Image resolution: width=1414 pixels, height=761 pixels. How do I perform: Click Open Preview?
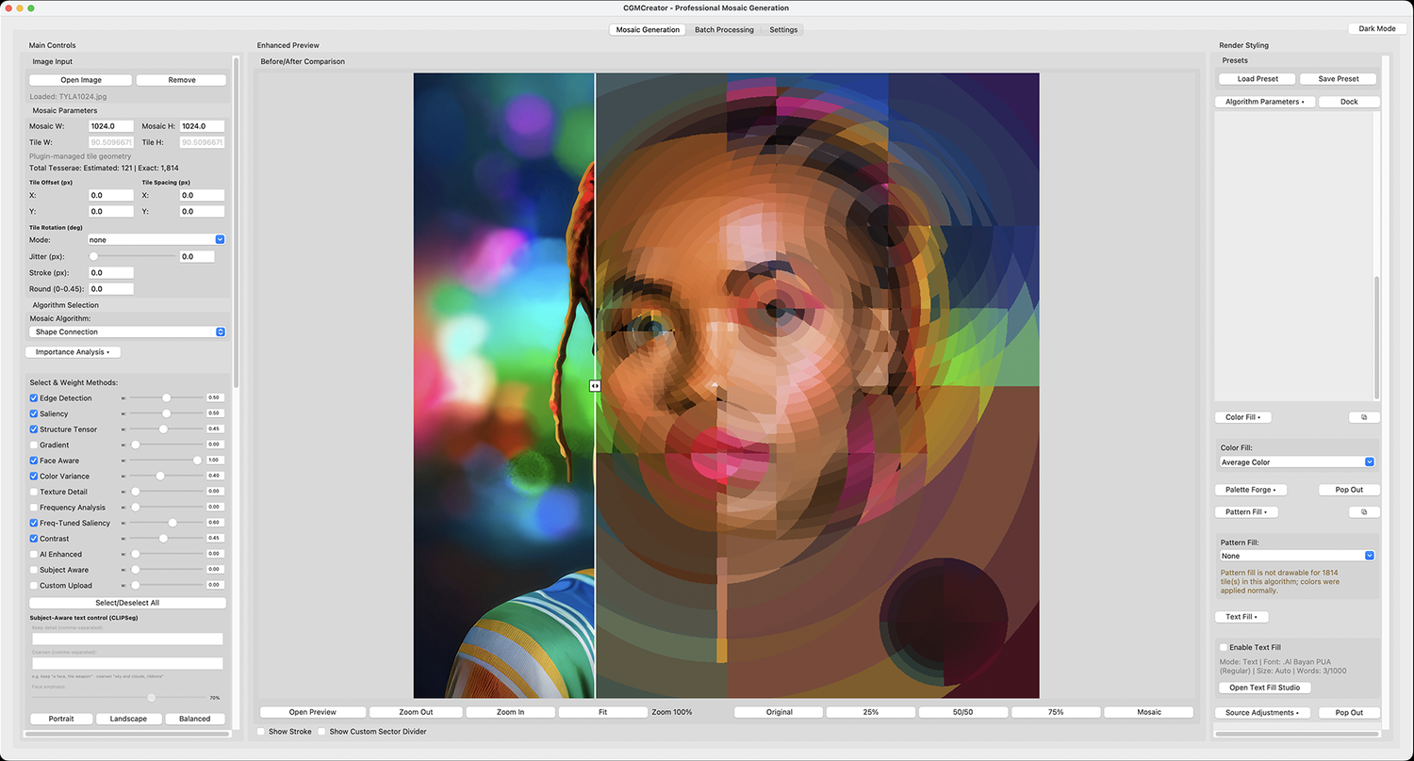coord(313,712)
